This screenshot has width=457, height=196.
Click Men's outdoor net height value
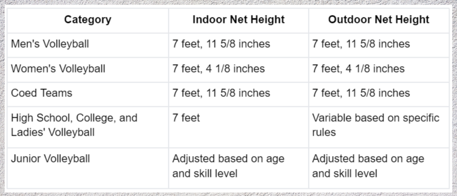[378, 45]
